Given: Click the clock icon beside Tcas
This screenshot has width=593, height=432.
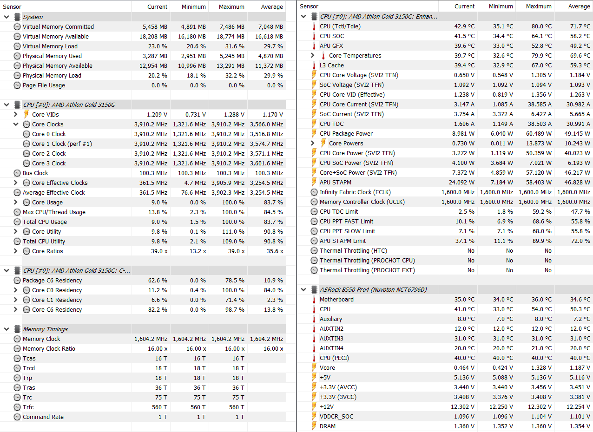Looking at the screenshot, I should (17, 359).
